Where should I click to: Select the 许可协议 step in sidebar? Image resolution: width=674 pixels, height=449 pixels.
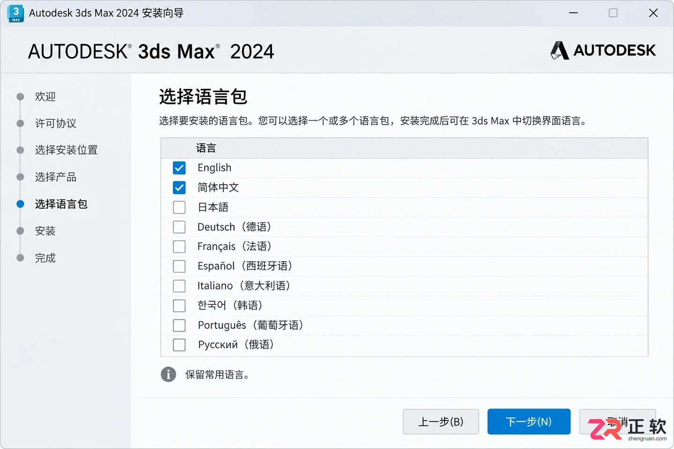[56, 123]
